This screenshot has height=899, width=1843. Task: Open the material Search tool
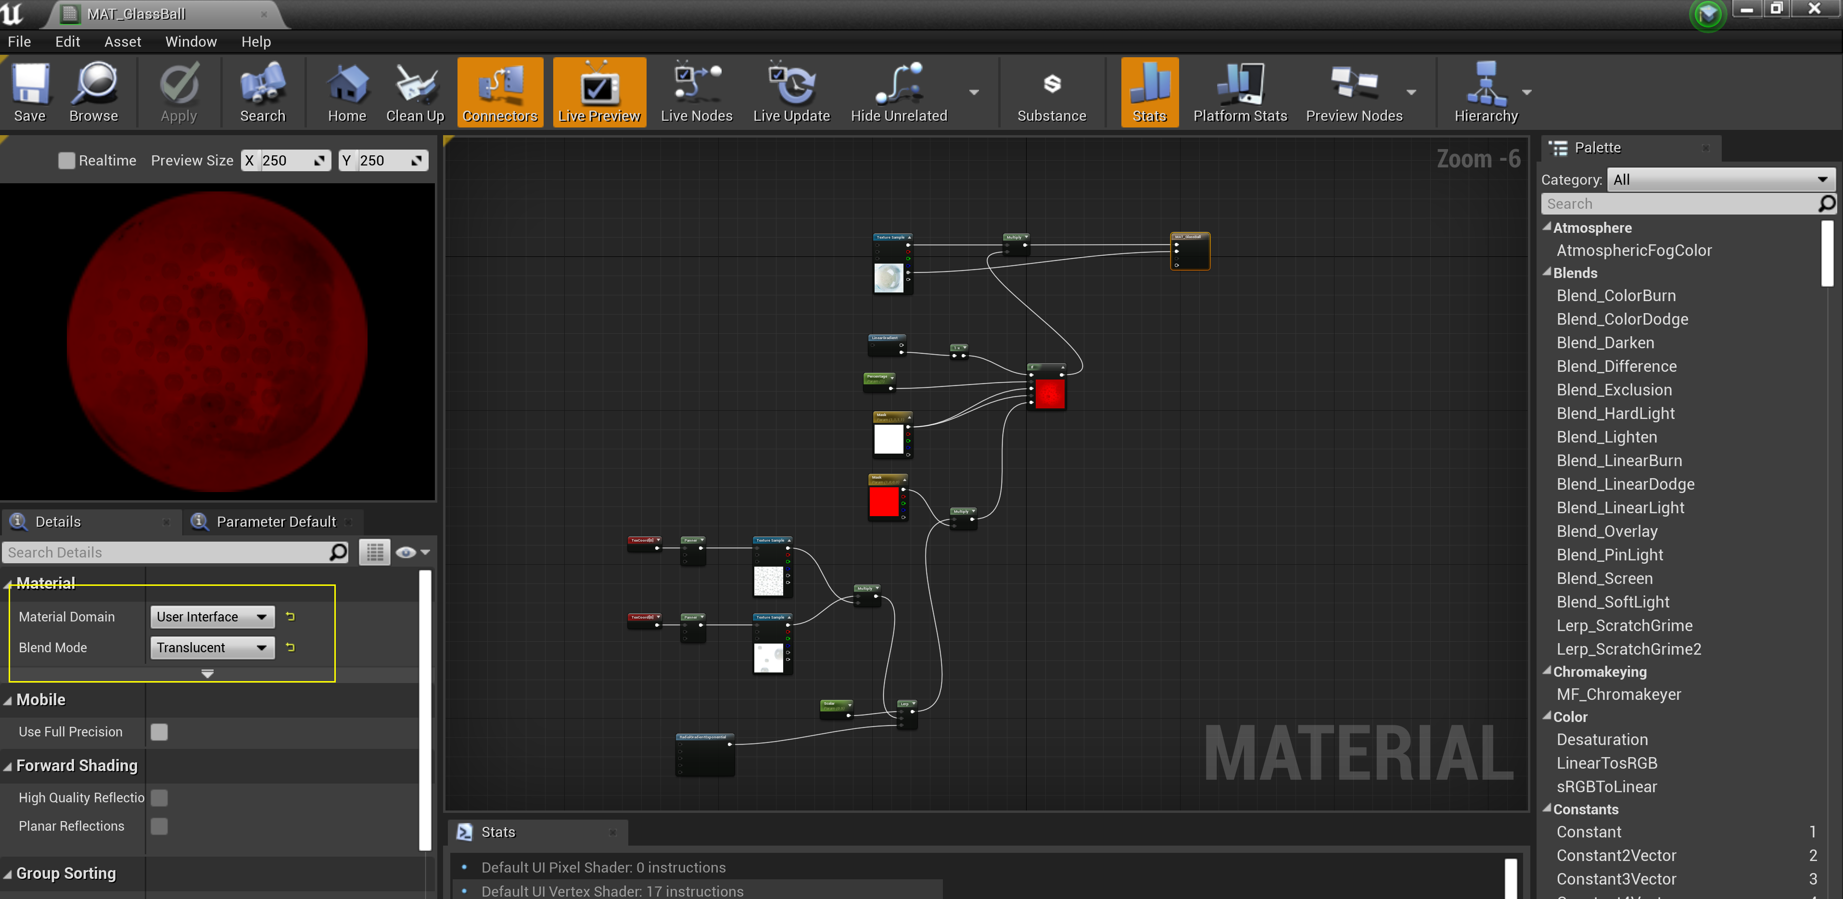(263, 91)
